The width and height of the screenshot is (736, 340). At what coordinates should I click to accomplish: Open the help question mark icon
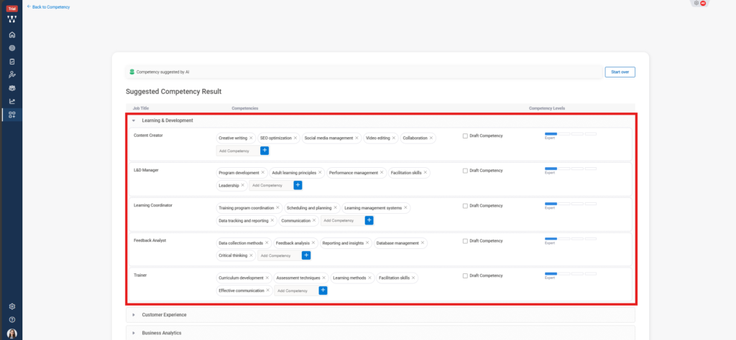pyautogui.click(x=12, y=320)
